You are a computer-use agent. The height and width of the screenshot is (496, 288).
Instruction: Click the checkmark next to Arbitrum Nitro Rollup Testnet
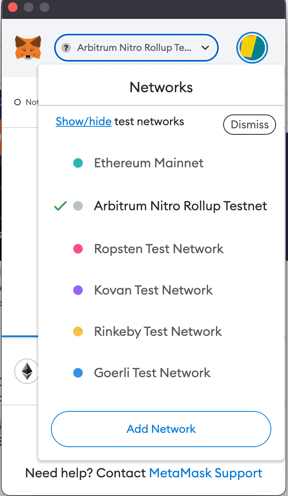60,205
